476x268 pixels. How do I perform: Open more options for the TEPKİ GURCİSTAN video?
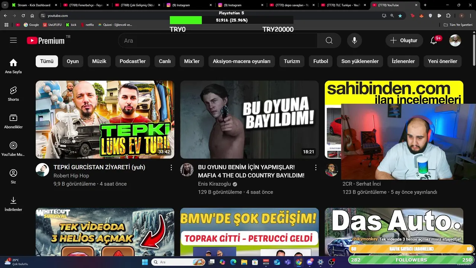[171, 167]
